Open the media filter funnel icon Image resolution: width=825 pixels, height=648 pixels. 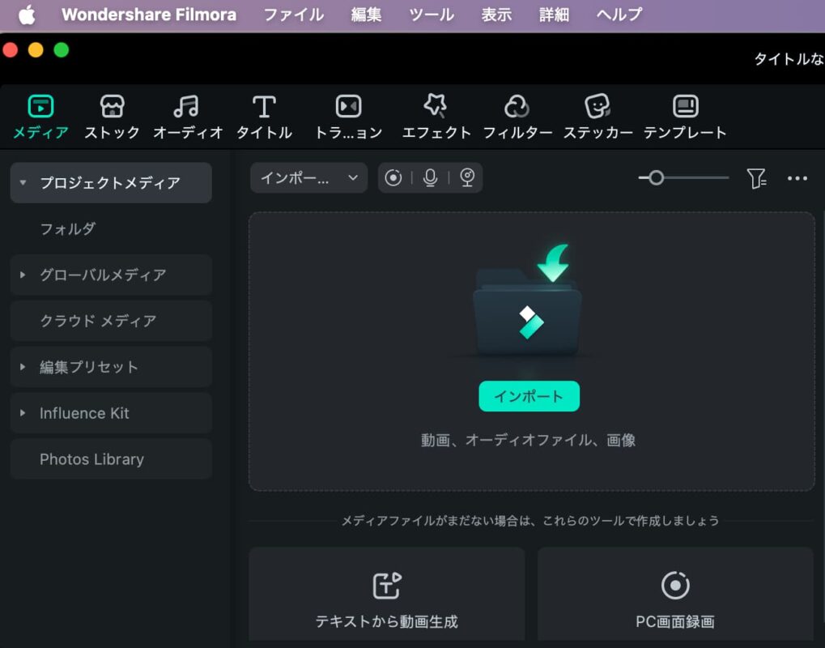point(756,178)
